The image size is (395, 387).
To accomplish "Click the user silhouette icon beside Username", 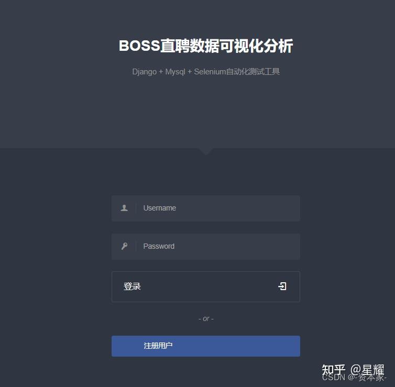I will pos(124,208).
